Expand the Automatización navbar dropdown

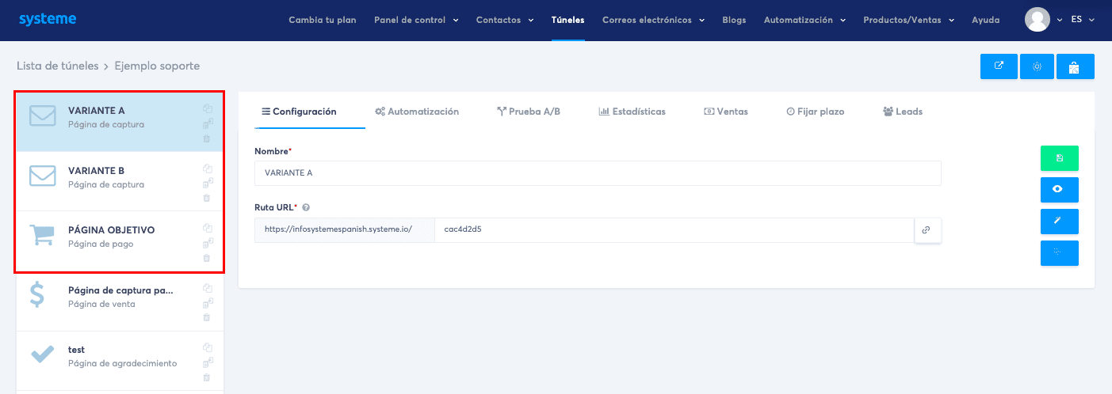(804, 20)
